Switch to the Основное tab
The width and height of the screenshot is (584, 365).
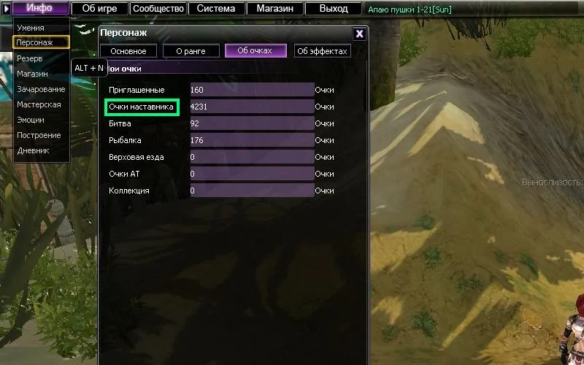point(128,51)
